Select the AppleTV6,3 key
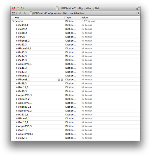The width and height of the screenshot is (151, 156). click(25, 126)
